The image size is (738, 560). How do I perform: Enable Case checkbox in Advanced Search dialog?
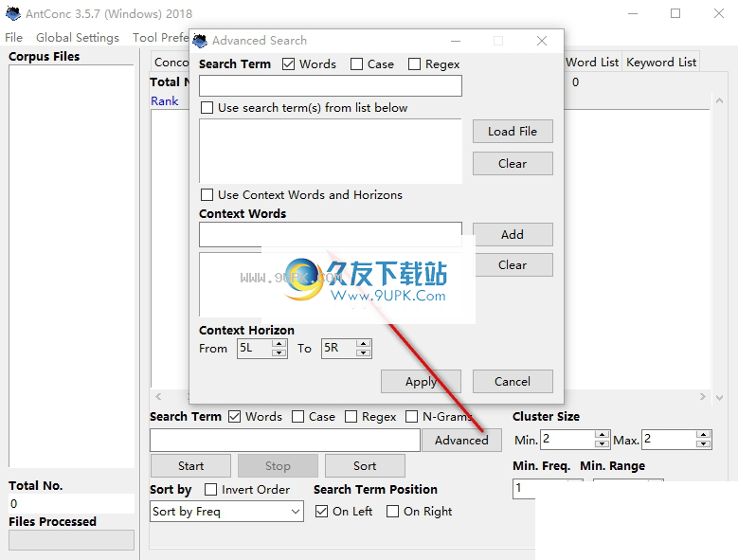357,64
